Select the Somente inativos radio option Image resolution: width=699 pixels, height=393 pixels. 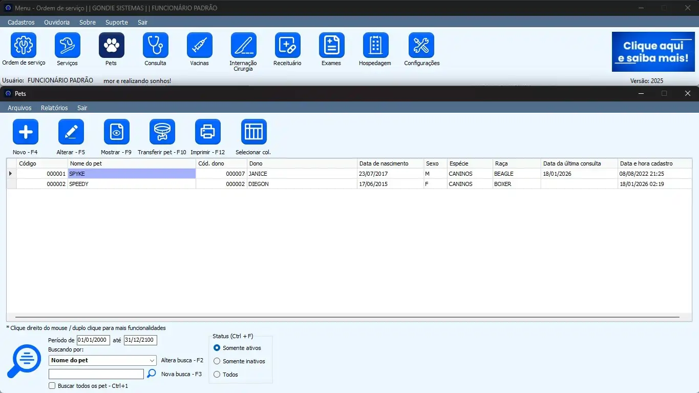217,361
